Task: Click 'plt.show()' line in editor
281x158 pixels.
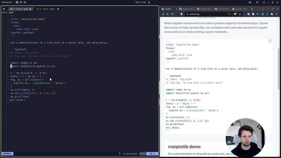Action: tap(18, 100)
